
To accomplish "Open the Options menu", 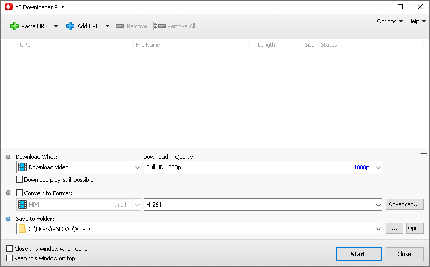I will (x=390, y=21).
